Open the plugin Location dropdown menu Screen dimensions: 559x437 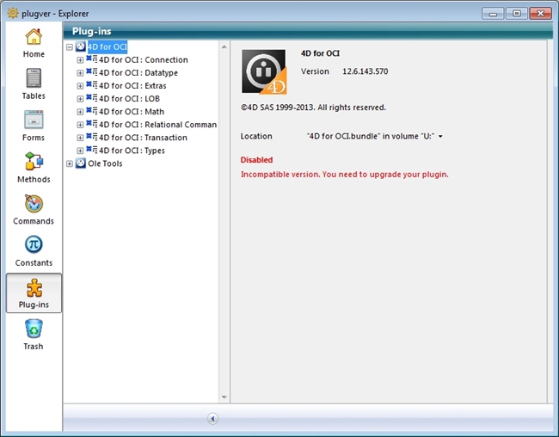(440, 137)
